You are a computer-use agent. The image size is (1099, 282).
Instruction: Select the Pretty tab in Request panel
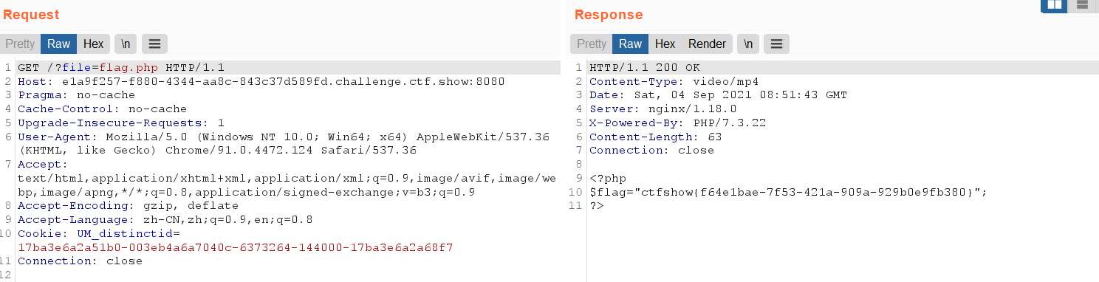pyautogui.click(x=20, y=44)
